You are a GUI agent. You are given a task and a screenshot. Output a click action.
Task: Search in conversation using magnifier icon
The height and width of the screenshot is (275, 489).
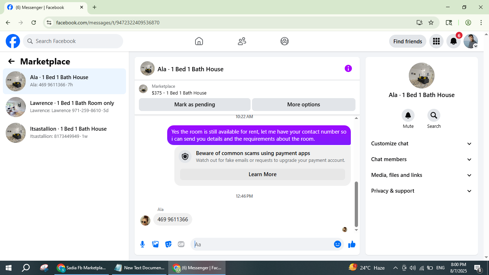434,115
